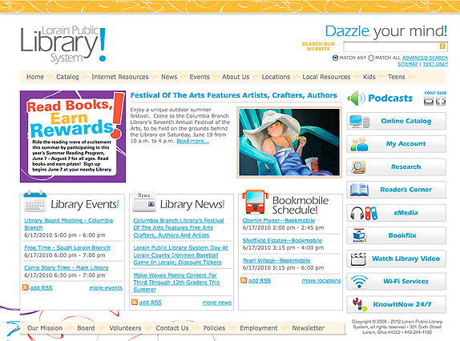Open Volunteers in footer menu

click(125, 328)
